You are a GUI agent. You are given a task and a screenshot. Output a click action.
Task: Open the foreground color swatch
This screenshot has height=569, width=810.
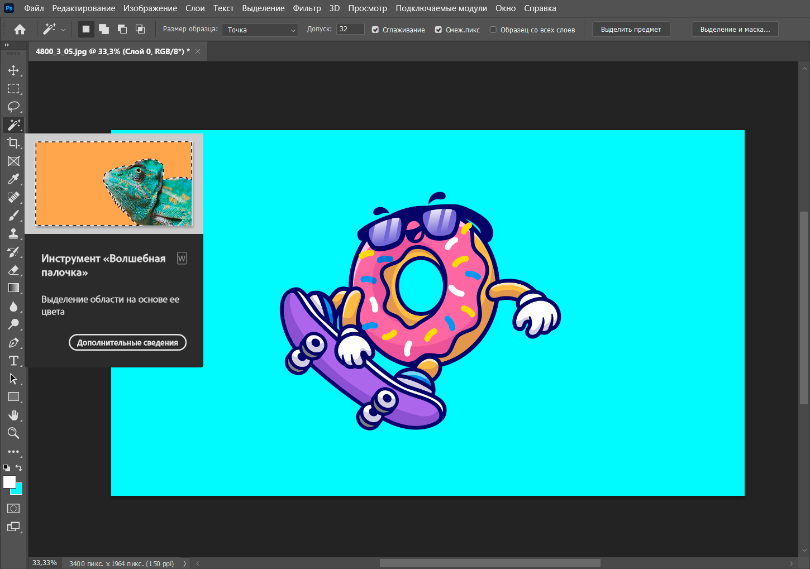8,481
